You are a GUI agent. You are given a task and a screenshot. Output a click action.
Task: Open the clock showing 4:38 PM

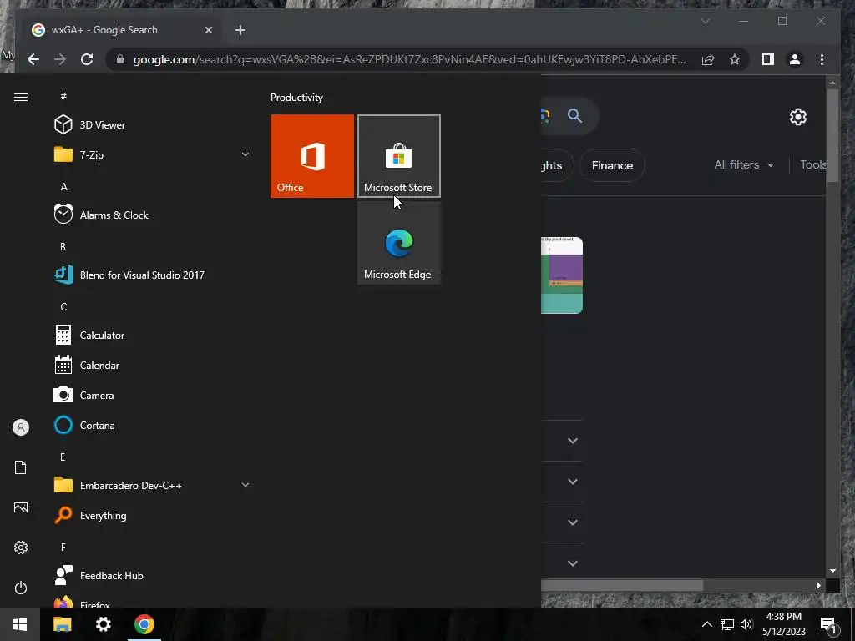coord(783,624)
